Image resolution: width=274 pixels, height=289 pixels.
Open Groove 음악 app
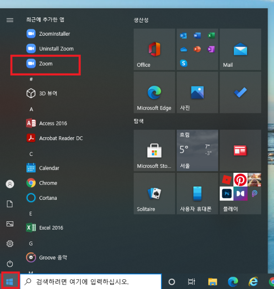point(47,257)
